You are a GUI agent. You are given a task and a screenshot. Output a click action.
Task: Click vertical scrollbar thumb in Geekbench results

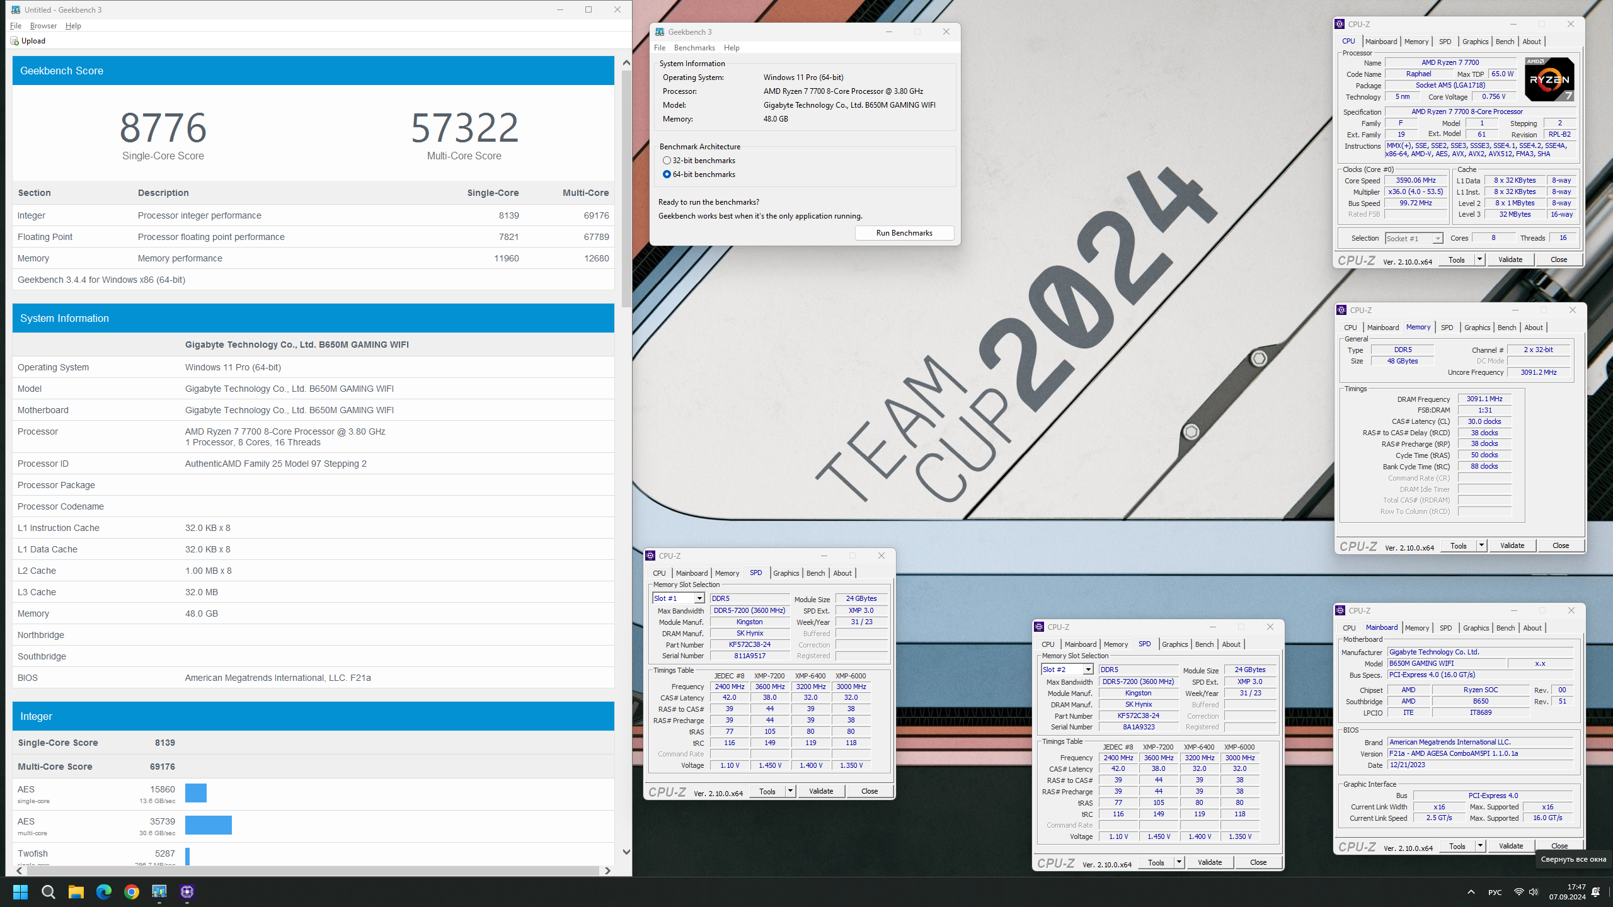pos(626,189)
